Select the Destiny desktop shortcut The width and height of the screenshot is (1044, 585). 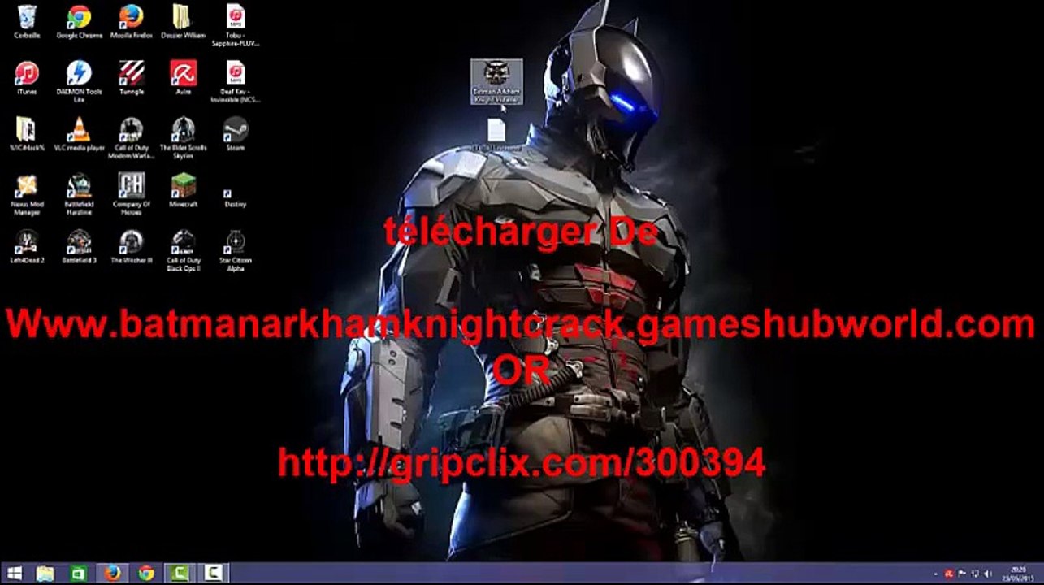pos(235,197)
